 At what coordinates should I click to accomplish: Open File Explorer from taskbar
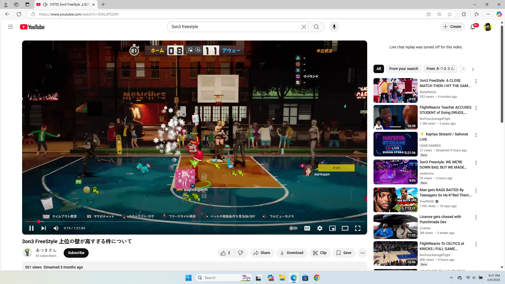pyautogui.click(x=282, y=278)
